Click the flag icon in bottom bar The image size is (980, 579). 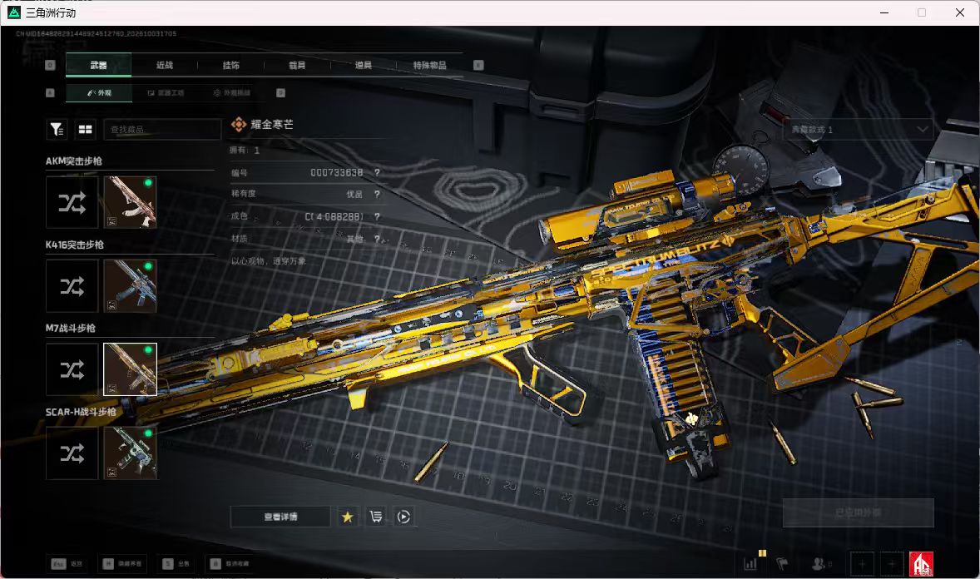782,564
